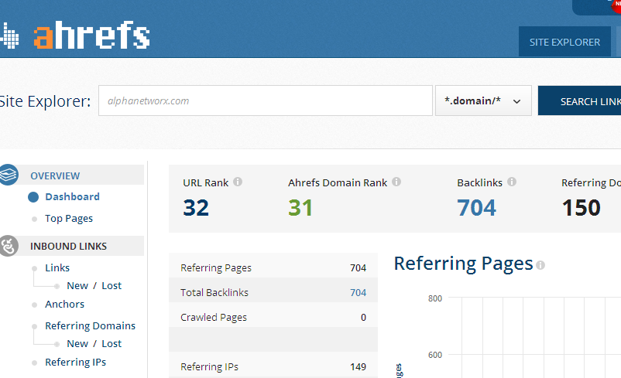Switch to the Site Explorer tab
This screenshot has width=621, height=378.
(x=564, y=42)
